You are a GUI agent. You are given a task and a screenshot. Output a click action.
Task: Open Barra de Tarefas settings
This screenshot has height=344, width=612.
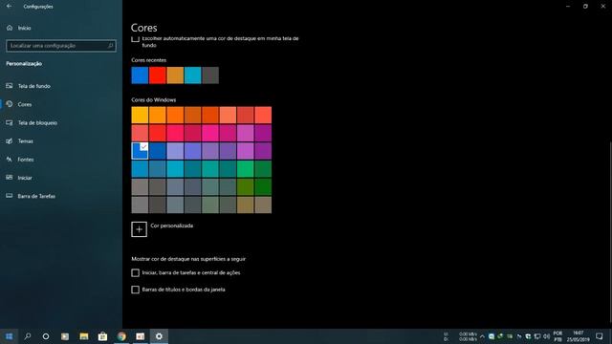pyautogui.click(x=31, y=196)
